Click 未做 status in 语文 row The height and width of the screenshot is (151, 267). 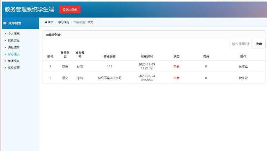coord(176,78)
